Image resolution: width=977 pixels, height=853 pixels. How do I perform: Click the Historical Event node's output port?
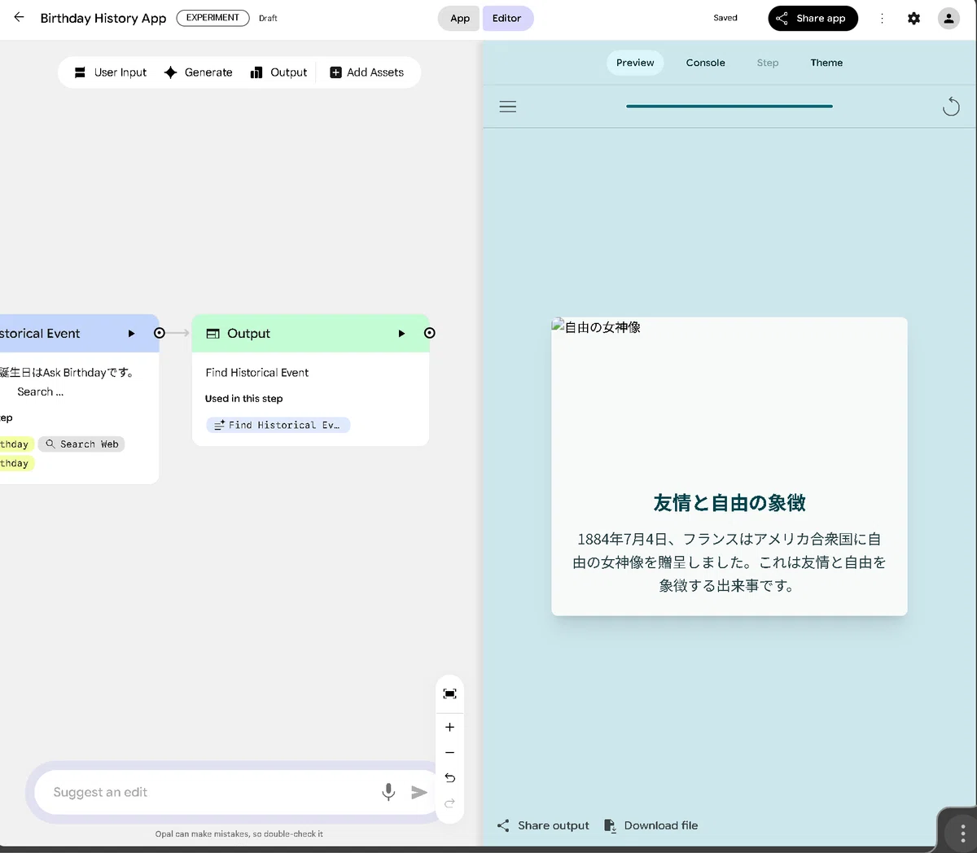(x=160, y=333)
